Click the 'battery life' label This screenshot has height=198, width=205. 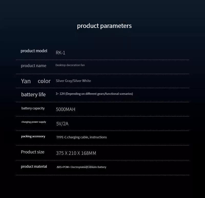click(x=33, y=95)
